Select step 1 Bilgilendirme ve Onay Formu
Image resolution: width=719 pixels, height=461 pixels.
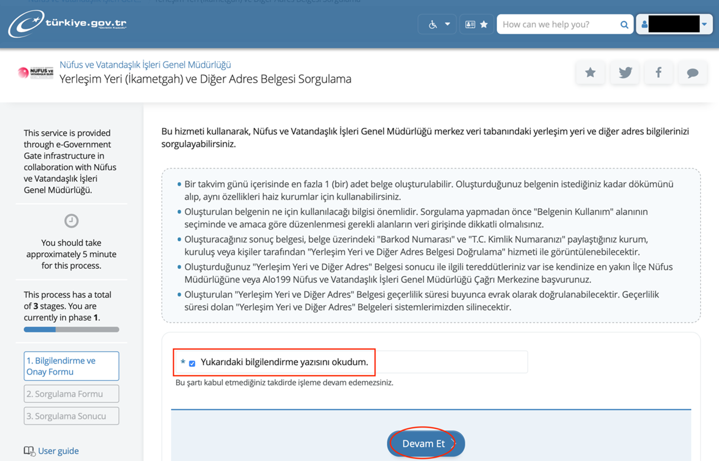[71, 366]
